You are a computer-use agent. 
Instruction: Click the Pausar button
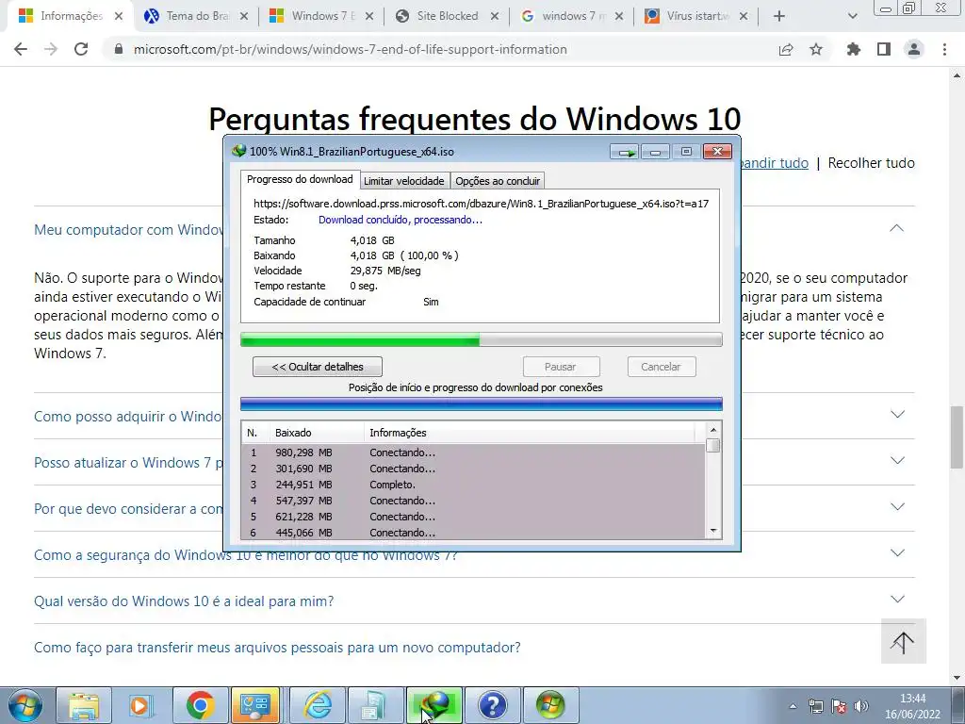coord(561,367)
